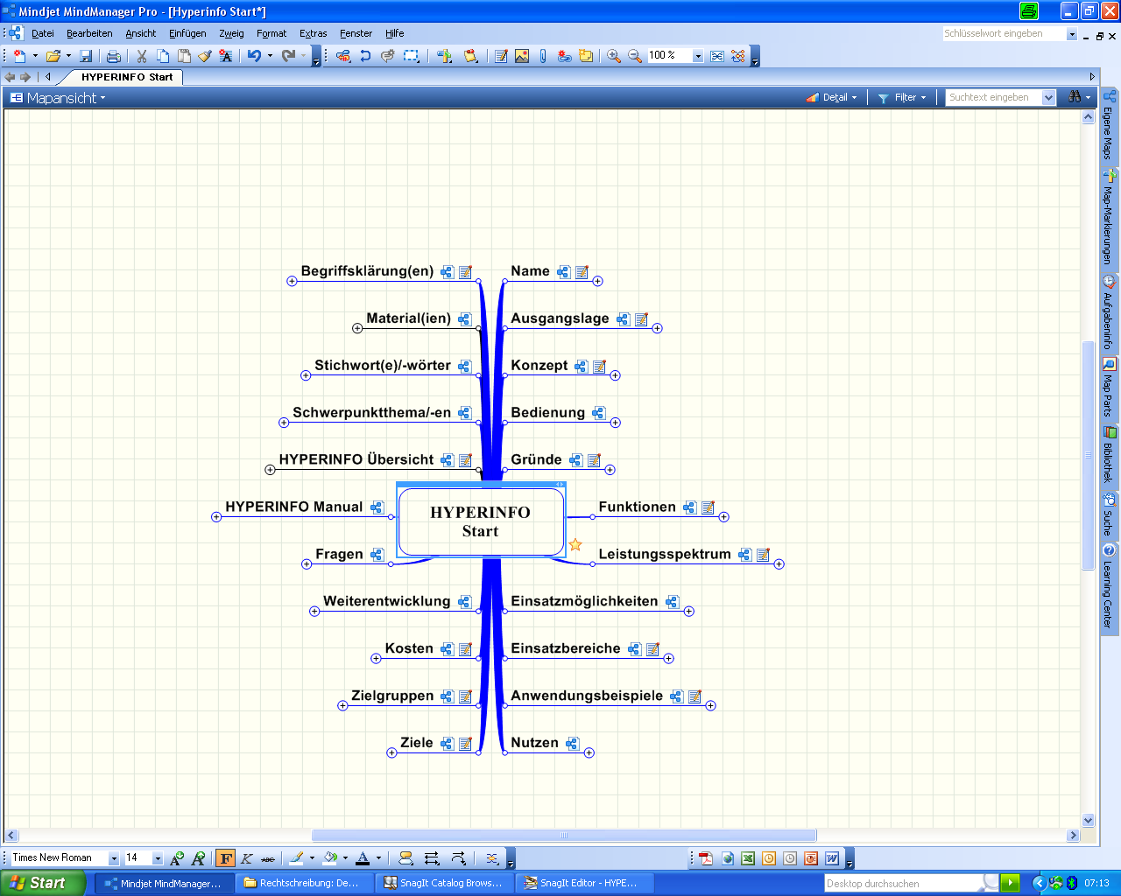Expand the Leistungsspektrum branch plus sign
The image size is (1121, 896).
[x=779, y=564]
